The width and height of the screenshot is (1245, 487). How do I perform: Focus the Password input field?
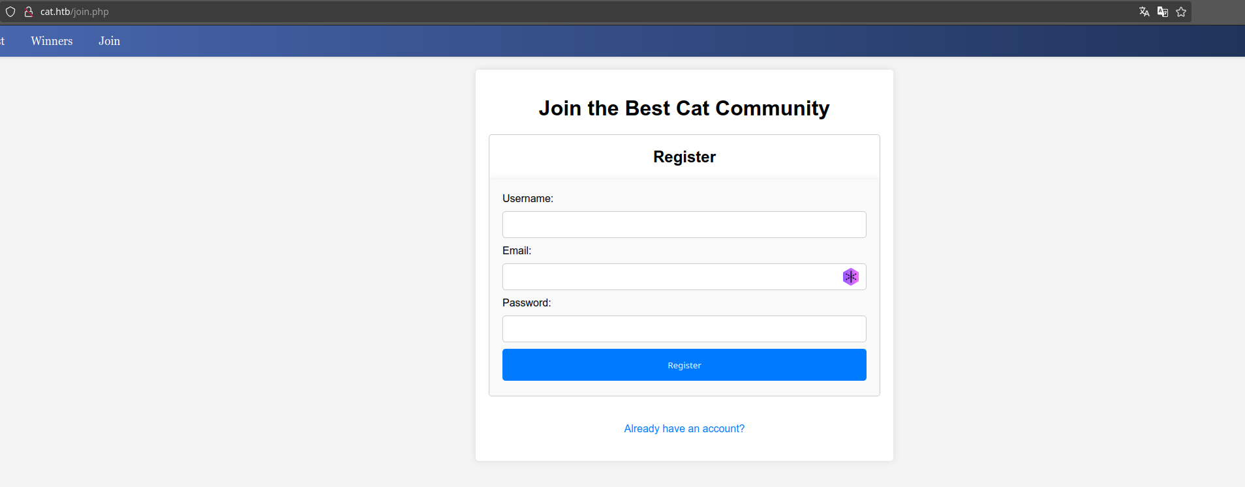pos(684,329)
